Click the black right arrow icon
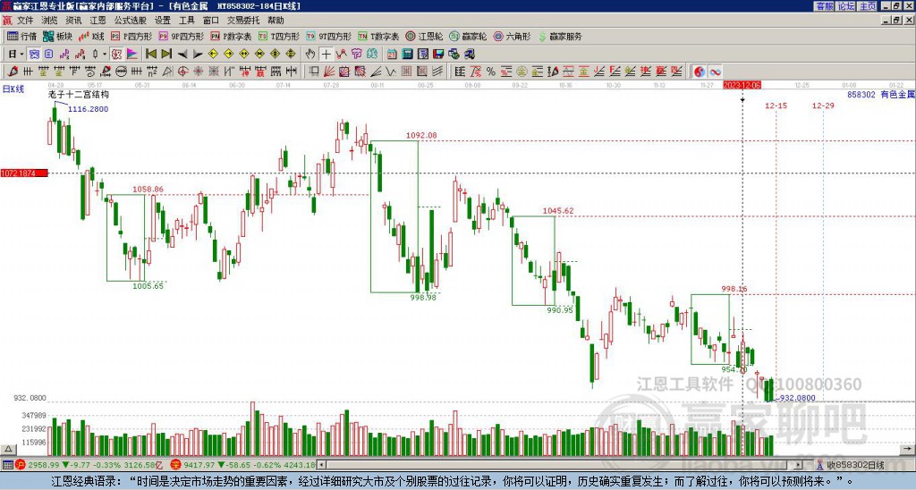Image resolution: width=916 pixels, height=490 pixels. 198,55
